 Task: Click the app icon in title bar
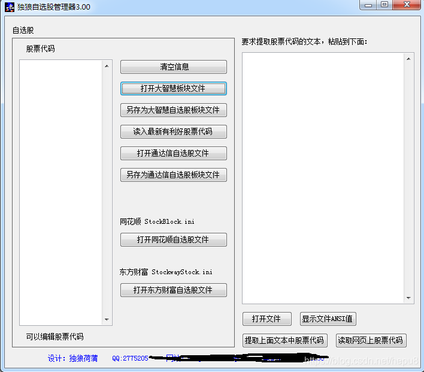pos(10,7)
